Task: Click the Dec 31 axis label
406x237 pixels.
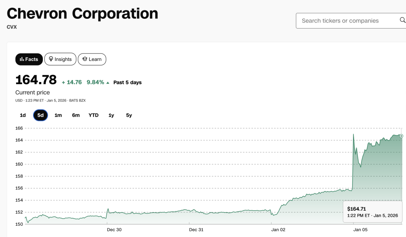Action: (196, 230)
